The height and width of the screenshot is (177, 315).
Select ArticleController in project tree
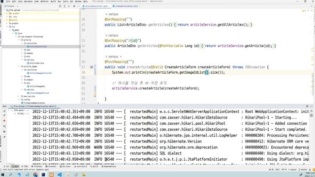pyautogui.click(x=38, y=47)
